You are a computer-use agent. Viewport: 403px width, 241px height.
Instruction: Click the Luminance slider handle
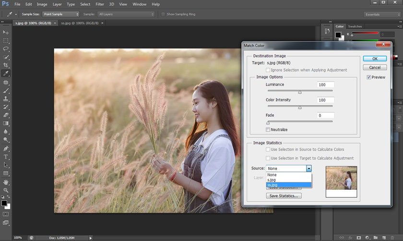pos(300,92)
